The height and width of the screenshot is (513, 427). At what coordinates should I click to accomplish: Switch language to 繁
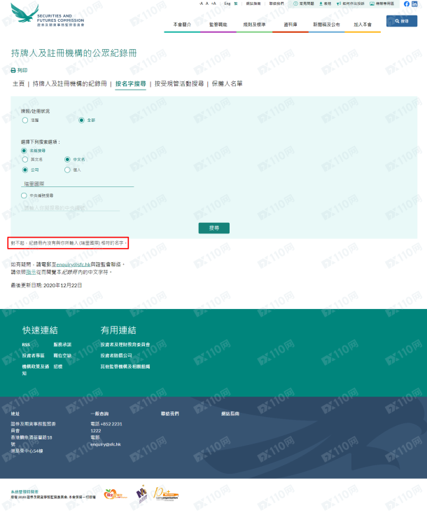tap(236, 4)
